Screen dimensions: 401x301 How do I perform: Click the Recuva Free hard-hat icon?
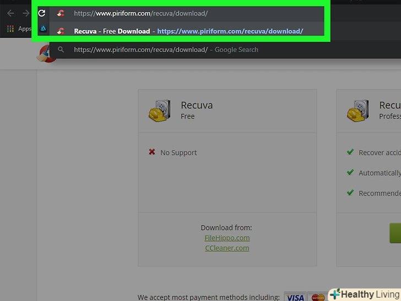(x=160, y=111)
